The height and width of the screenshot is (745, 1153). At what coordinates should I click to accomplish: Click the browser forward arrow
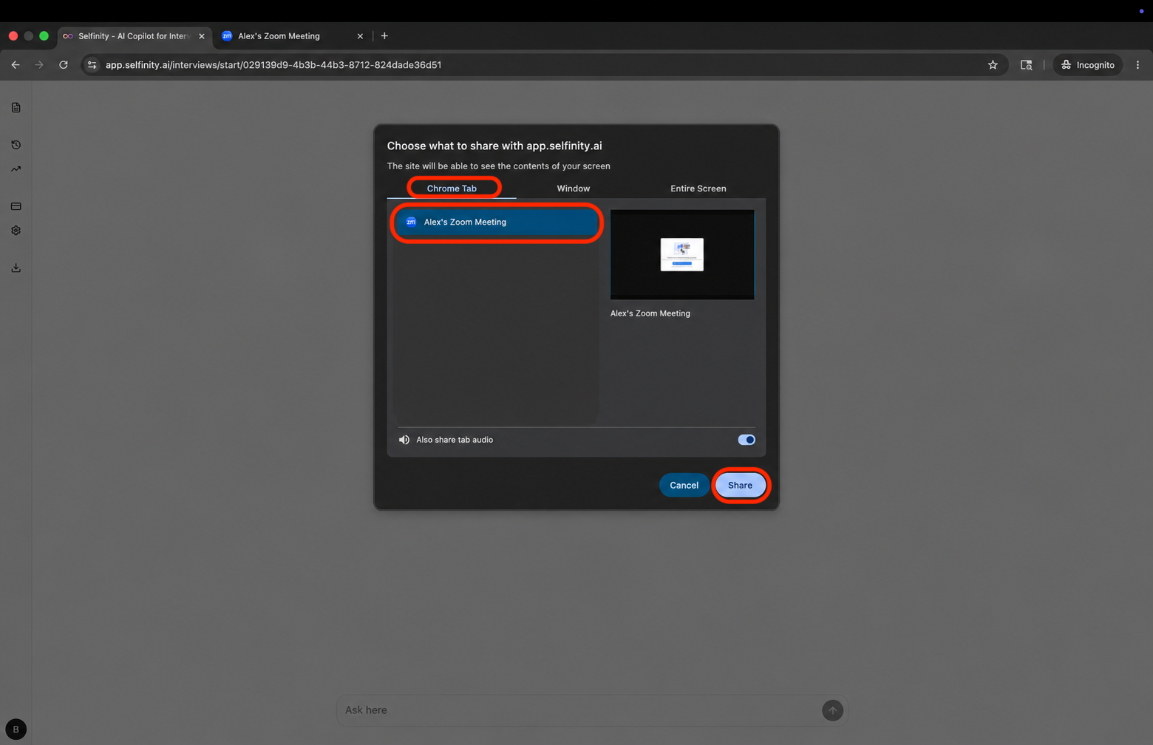click(x=39, y=65)
